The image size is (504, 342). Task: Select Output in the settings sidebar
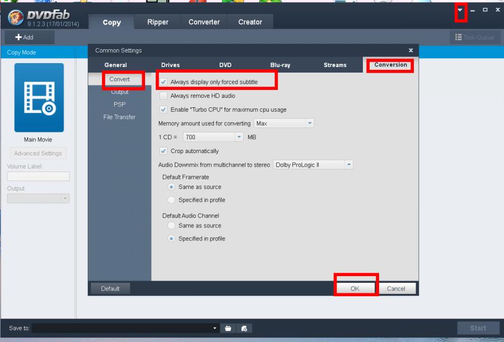tap(120, 92)
